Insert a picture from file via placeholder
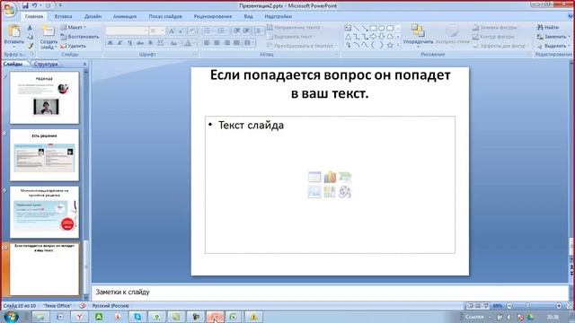The width and height of the screenshot is (575, 323). point(314,192)
